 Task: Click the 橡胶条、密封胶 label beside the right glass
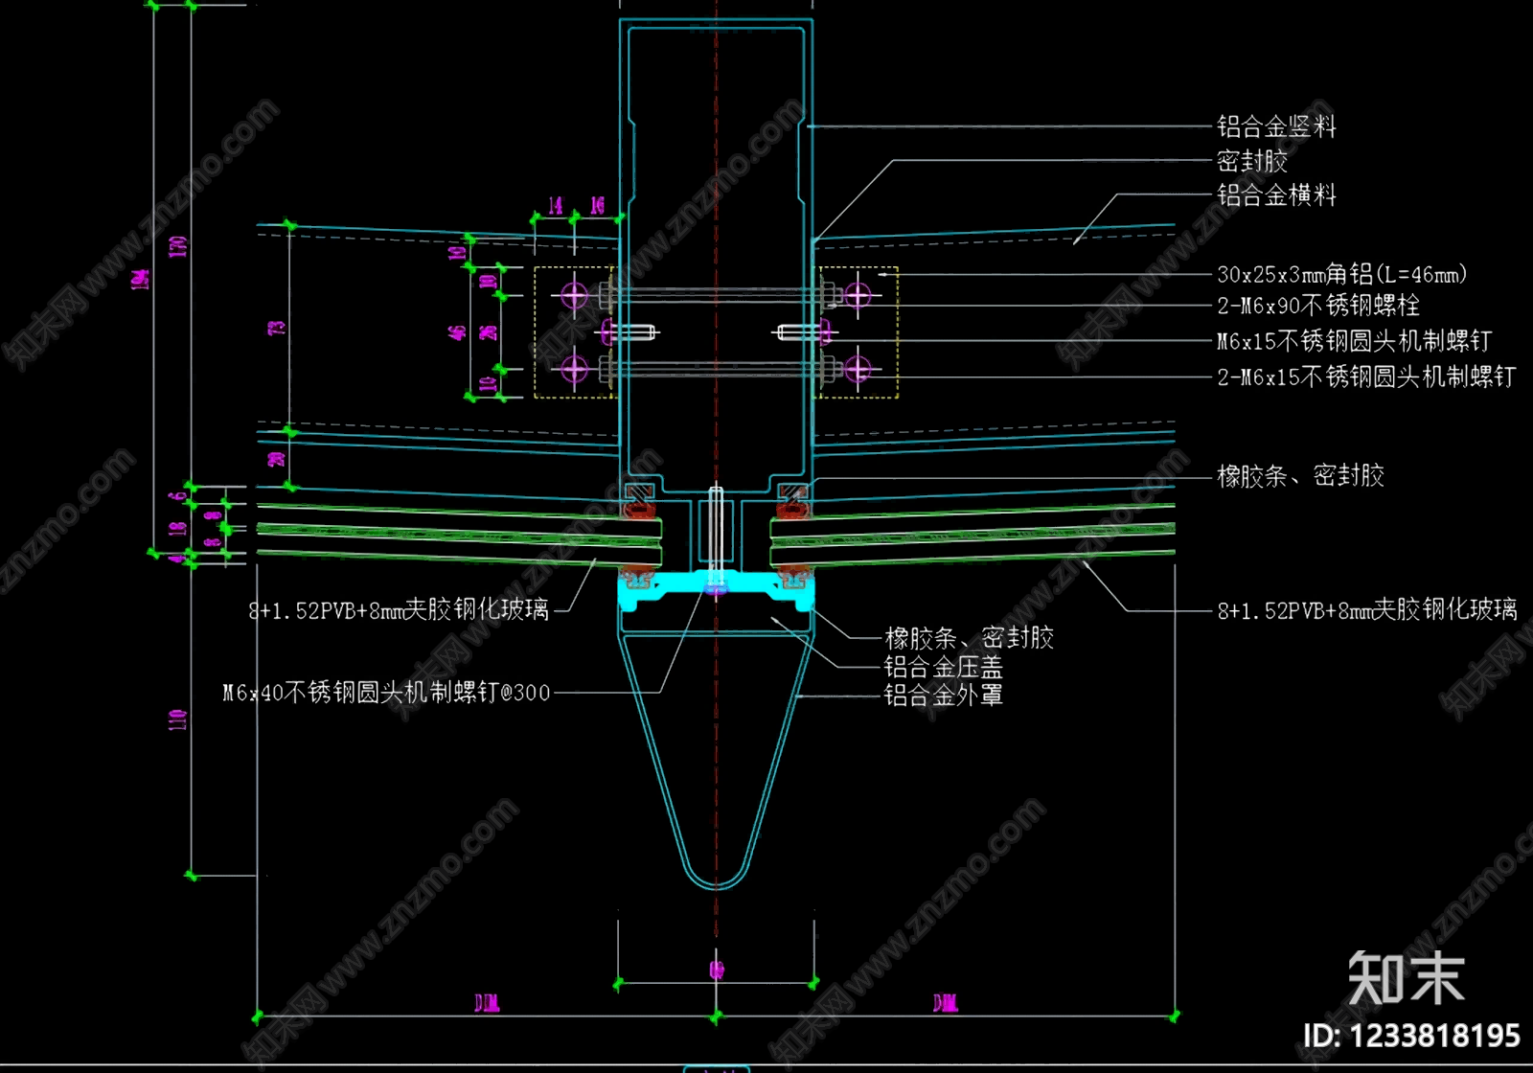click(x=1300, y=475)
